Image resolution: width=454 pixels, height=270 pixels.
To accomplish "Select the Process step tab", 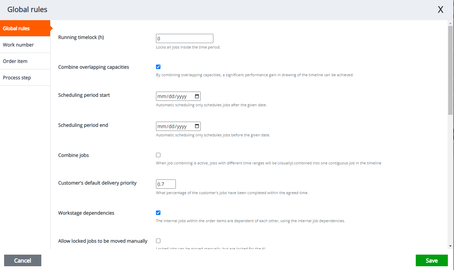I will 17,78.
